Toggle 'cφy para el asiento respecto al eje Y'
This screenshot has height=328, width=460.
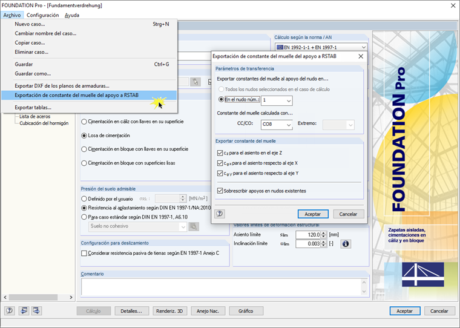point(220,174)
